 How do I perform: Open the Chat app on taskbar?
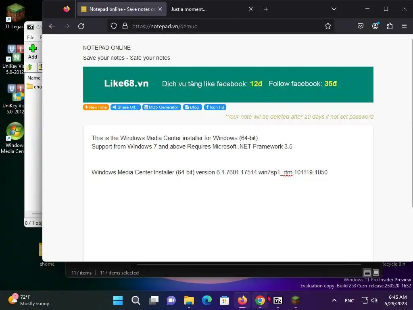tap(171, 300)
